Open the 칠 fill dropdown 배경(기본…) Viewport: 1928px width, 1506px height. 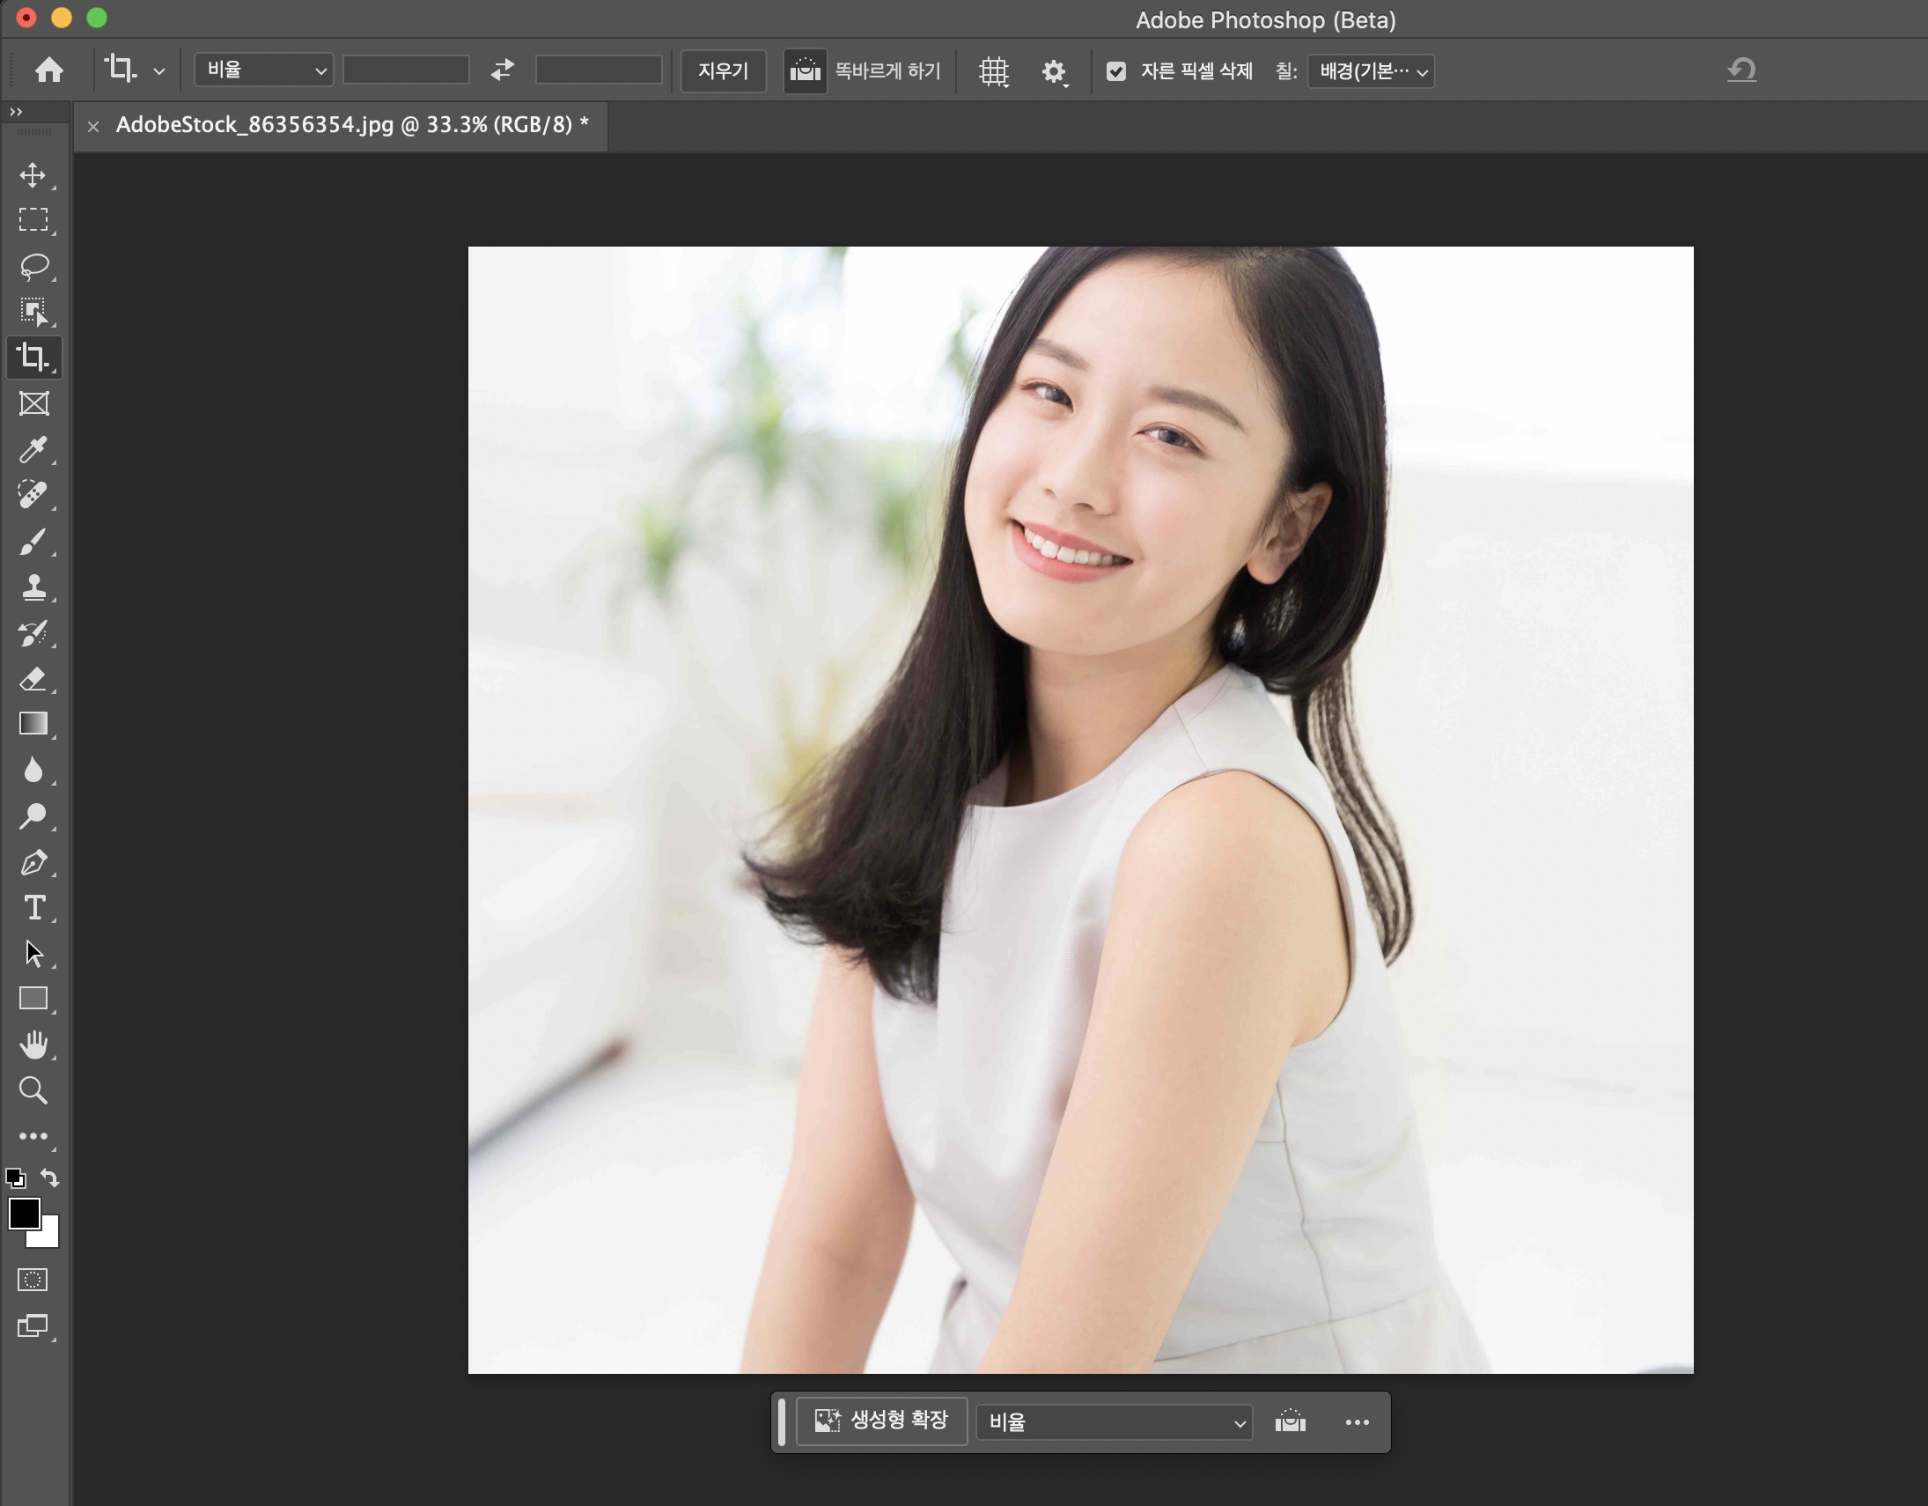1371,71
